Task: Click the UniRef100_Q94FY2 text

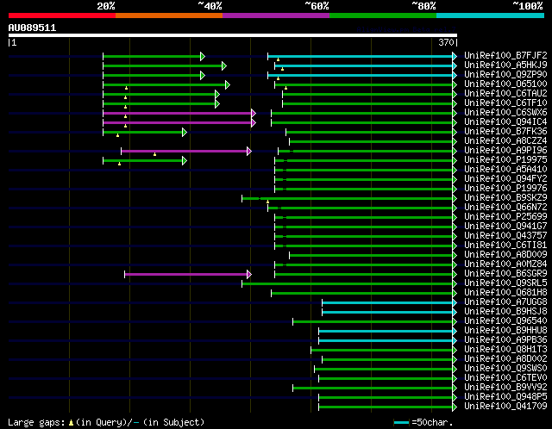Action: [x=505, y=179]
